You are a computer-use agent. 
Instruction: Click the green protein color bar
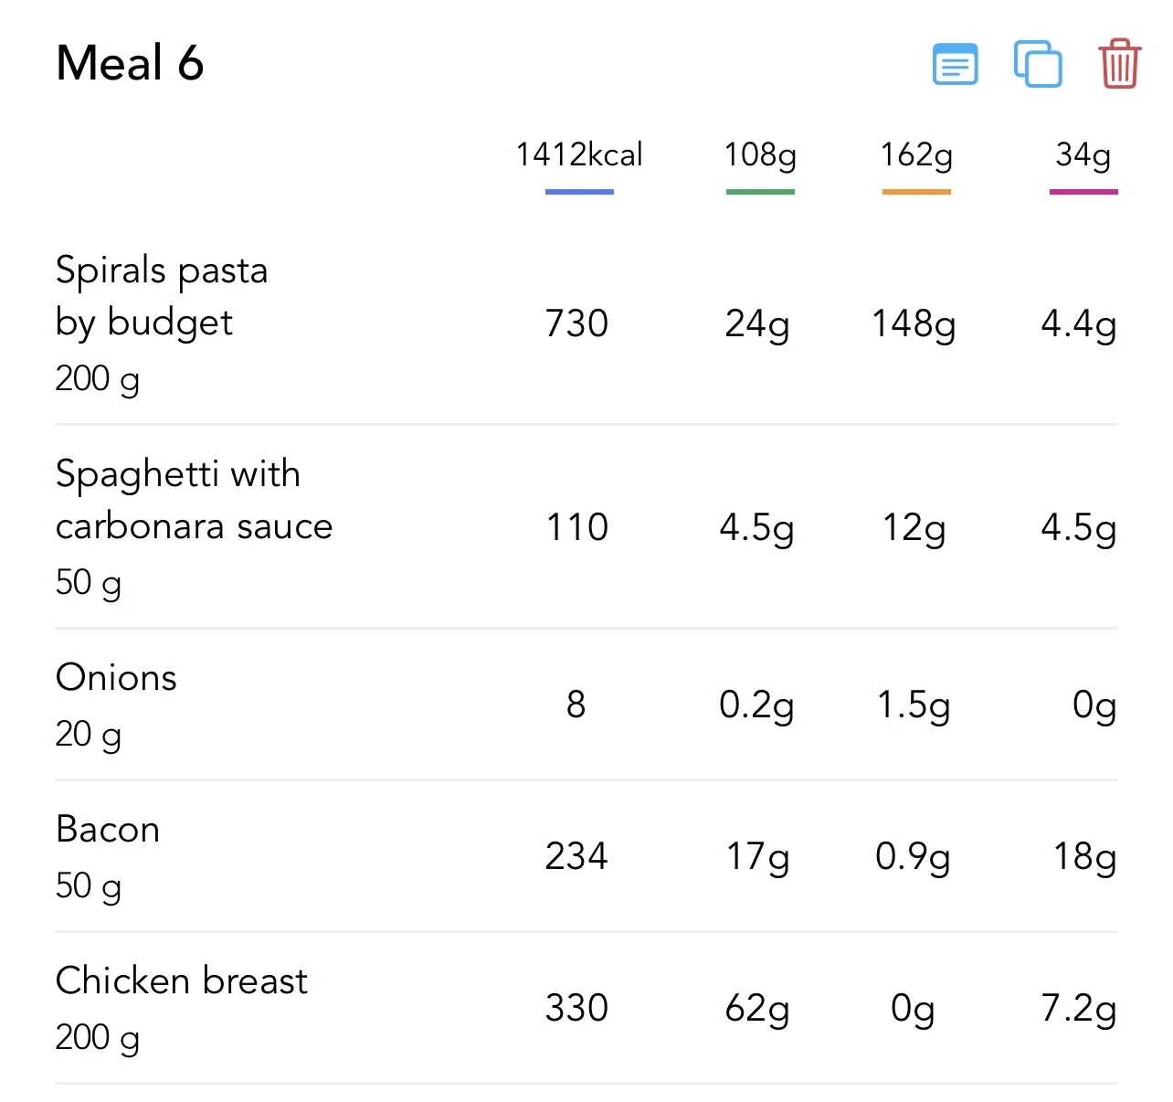[x=760, y=192]
